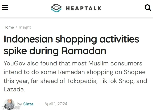Click TikTok Shop in the subtitle
This screenshot has height=111, width=153.
tap(117, 81)
